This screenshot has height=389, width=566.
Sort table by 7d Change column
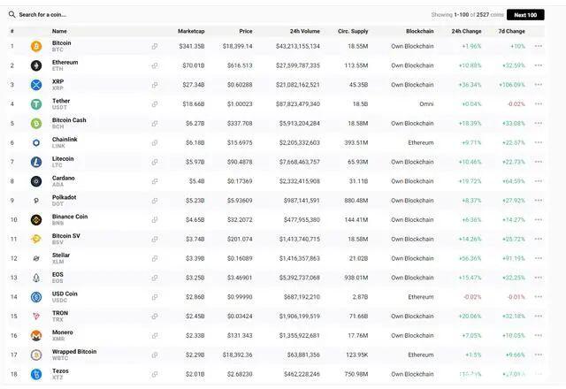point(511,31)
